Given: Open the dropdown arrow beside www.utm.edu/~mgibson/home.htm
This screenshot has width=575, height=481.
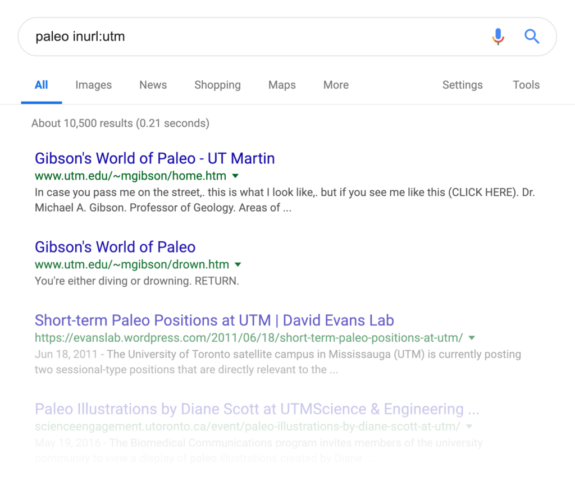Looking at the screenshot, I should point(235,176).
